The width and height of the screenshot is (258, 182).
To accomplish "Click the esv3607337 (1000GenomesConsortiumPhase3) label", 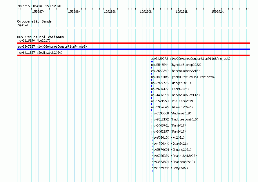I will [x=52, y=47].
